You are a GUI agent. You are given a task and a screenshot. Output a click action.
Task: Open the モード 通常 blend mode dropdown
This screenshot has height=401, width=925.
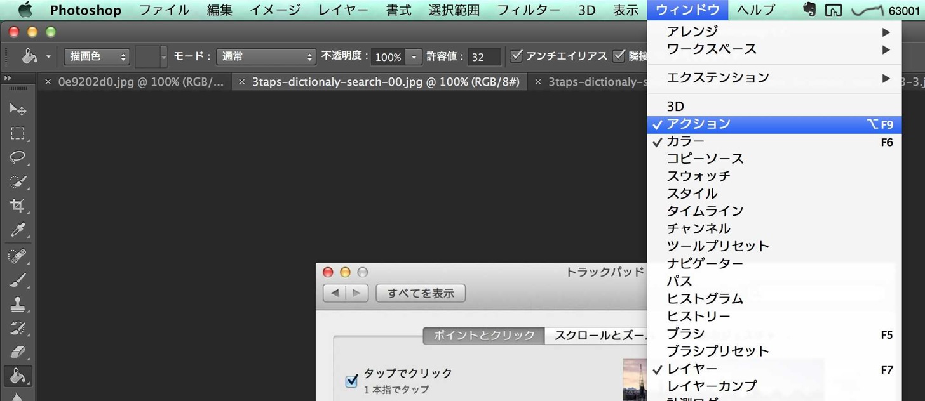click(x=266, y=56)
